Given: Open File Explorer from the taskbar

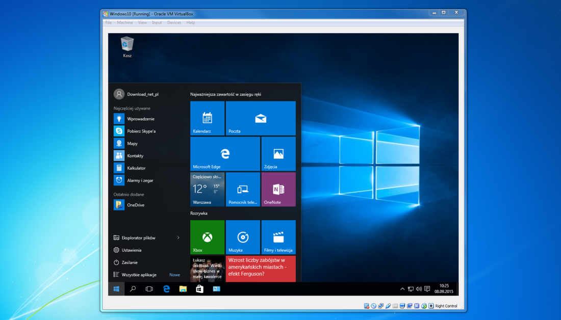Looking at the screenshot, I should coord(183,289).
